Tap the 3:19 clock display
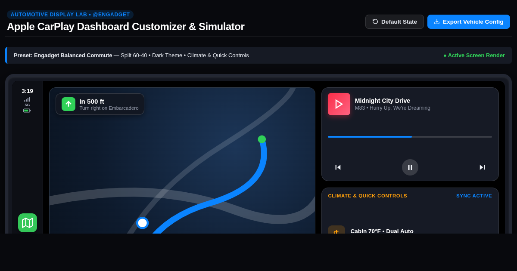This screenshot has height=271, width=517. tap(27, 91)
